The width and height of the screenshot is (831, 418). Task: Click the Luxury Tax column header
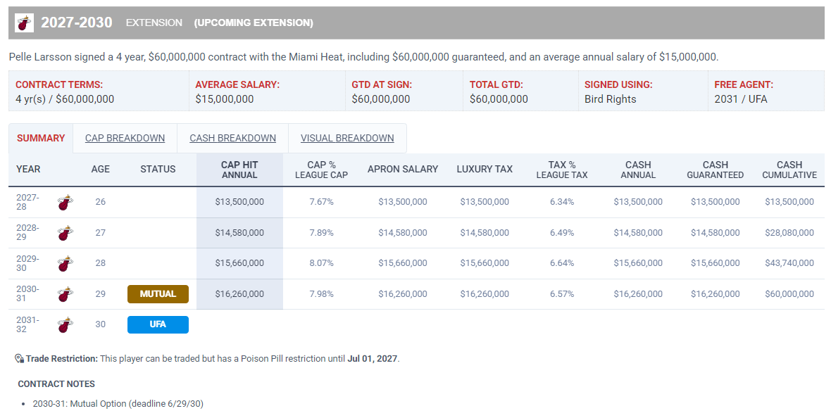point(485,169)
